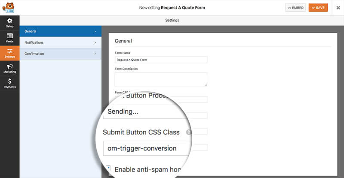Click the General panel heading text
Image resolution: width=344 pixels, height=178 pixels.
point(123,41)
